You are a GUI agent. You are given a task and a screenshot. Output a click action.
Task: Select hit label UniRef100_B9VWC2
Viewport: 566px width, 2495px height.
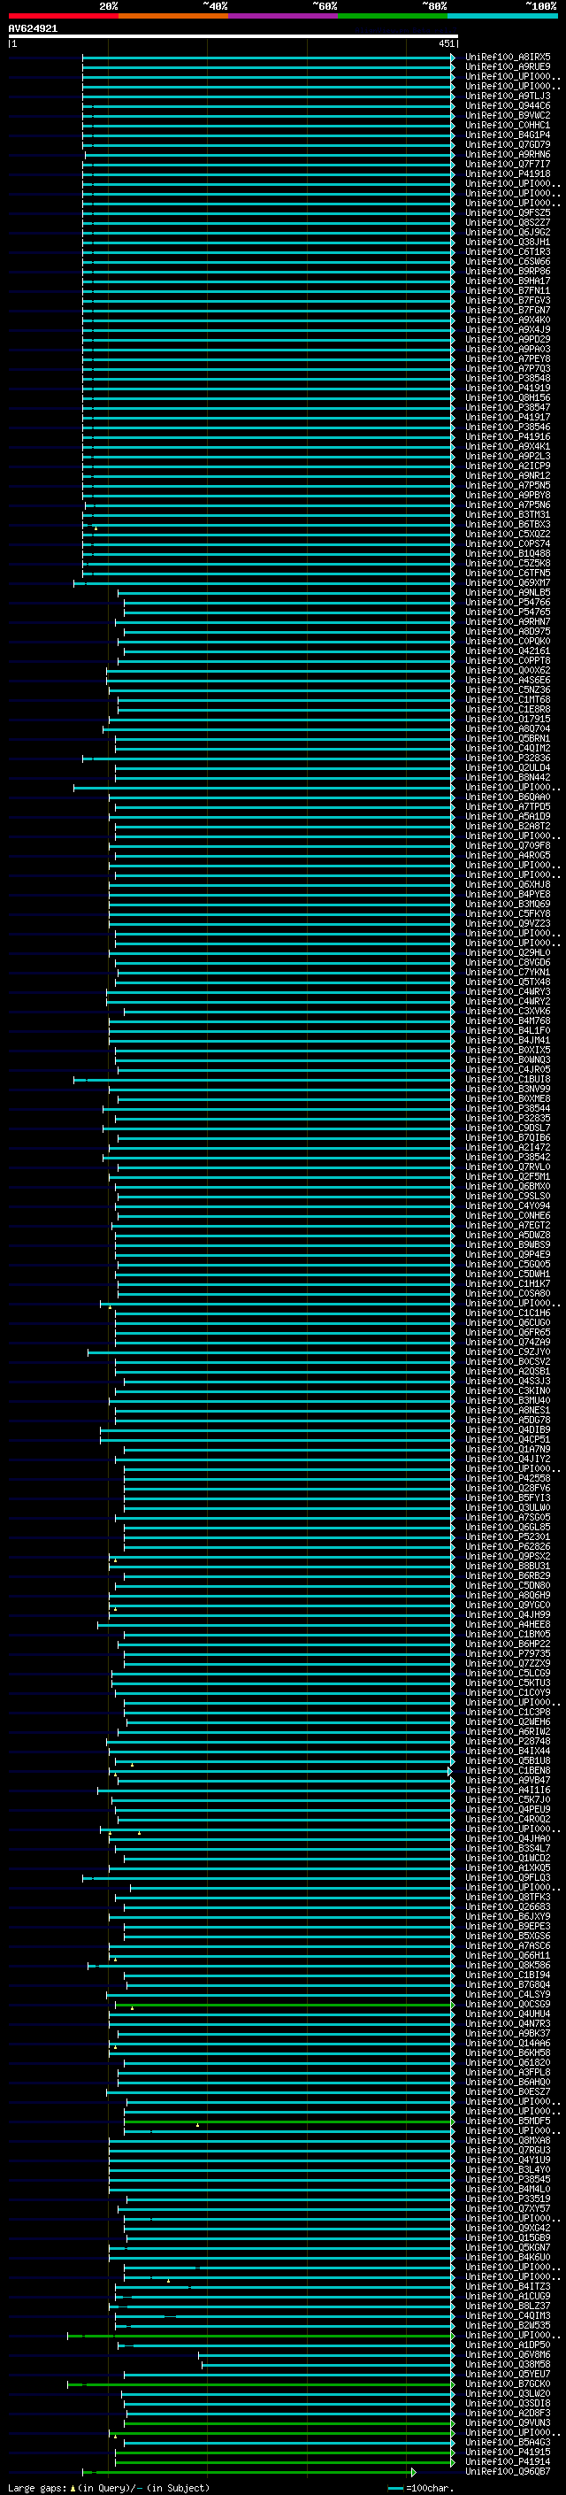[508, 115]
